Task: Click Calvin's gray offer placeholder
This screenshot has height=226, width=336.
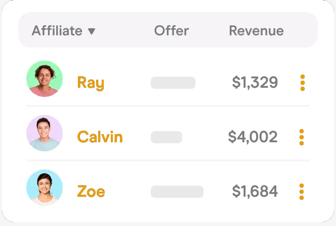Action: coord(166,137)
